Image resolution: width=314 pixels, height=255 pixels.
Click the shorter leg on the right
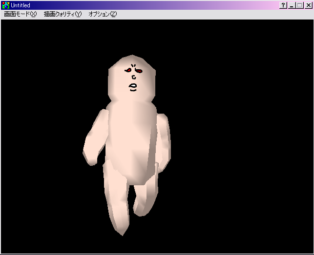pyautogui.click(x=145, y=195)
